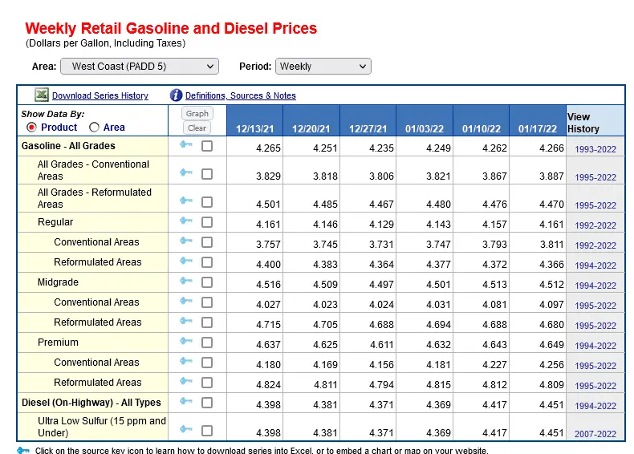Check the box for Gasoline - All Grades

(207, 146)
